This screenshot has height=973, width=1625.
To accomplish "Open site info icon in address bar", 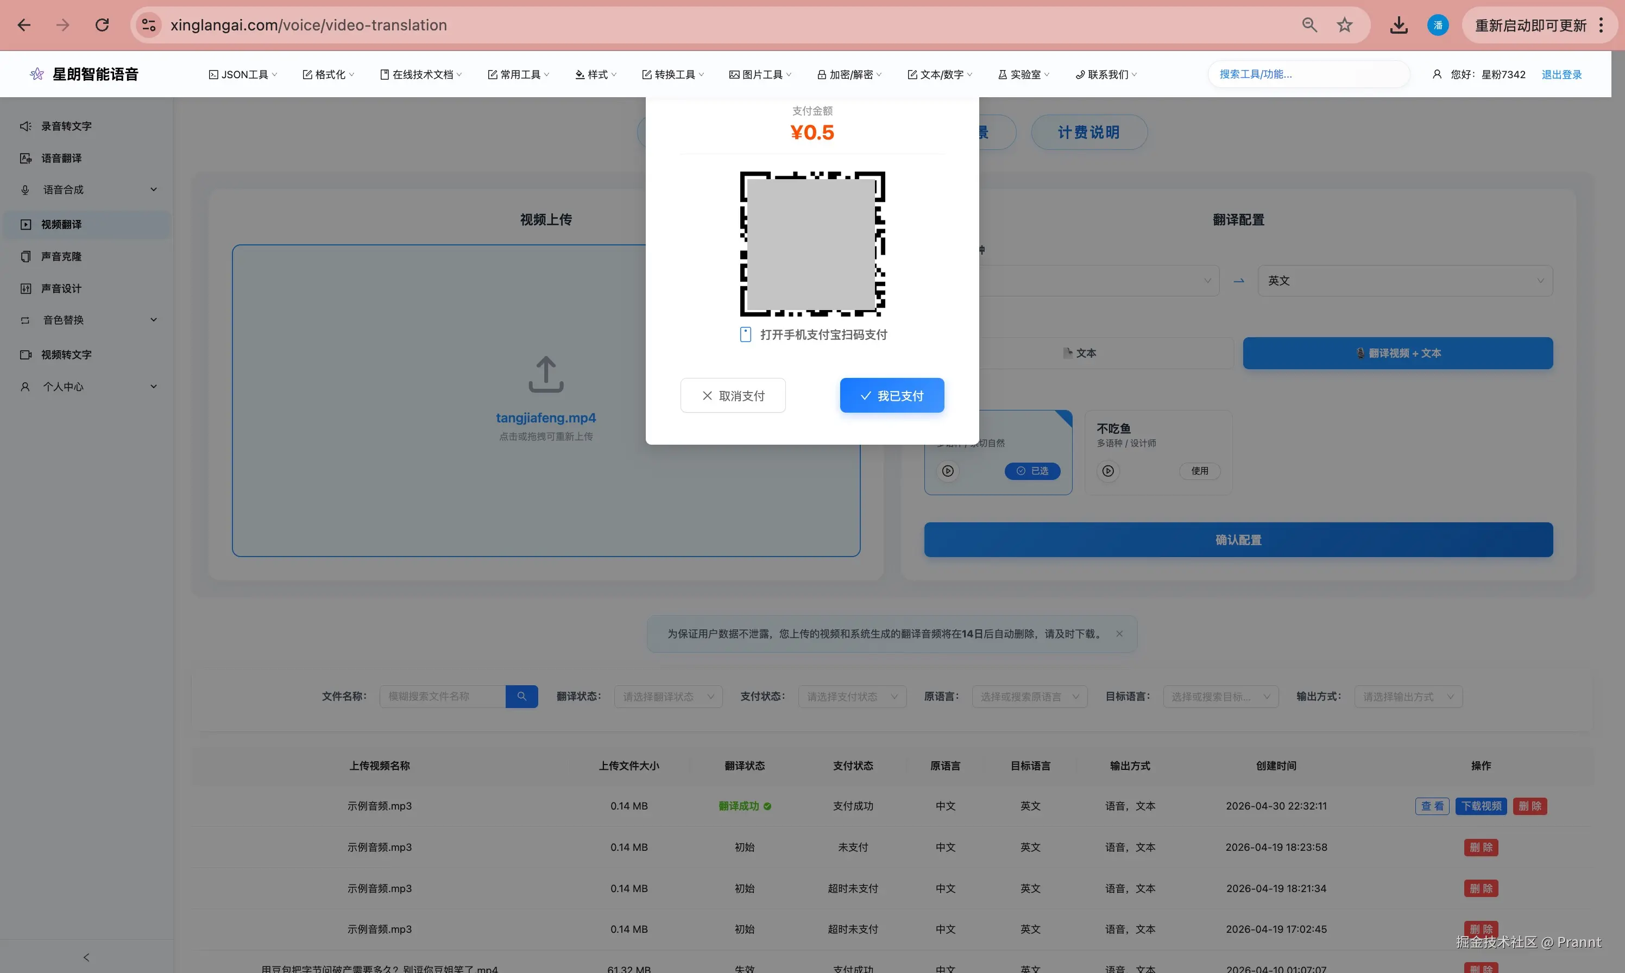I will coord(149,25).
